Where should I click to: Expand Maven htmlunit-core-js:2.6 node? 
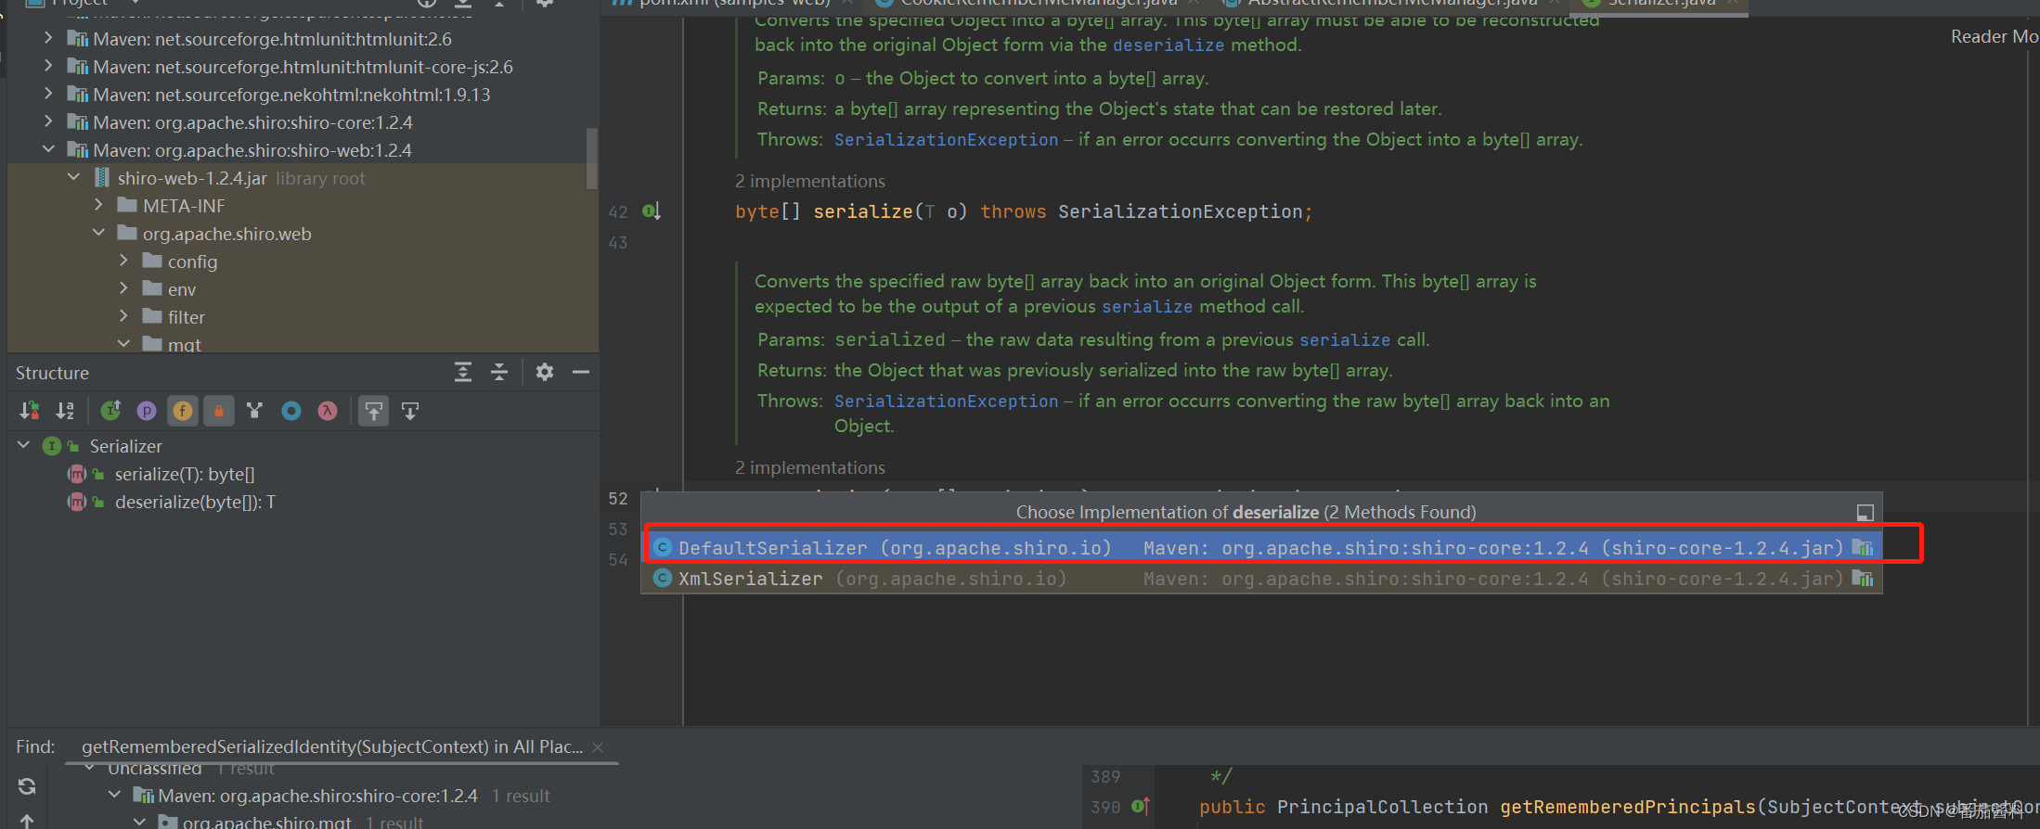coord(48,66)
